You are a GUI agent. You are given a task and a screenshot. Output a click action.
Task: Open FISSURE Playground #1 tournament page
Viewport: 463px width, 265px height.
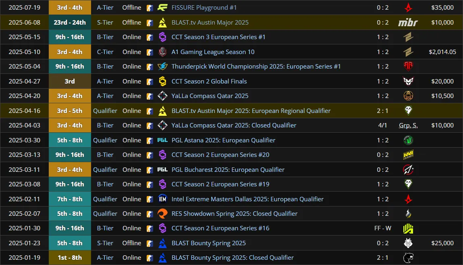point(204,8)
